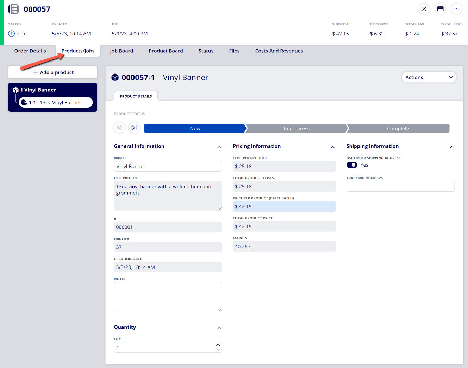Open the Order Details tab
Screen dimensions: 468x368
pyautogui.click(x=30, y=51)
